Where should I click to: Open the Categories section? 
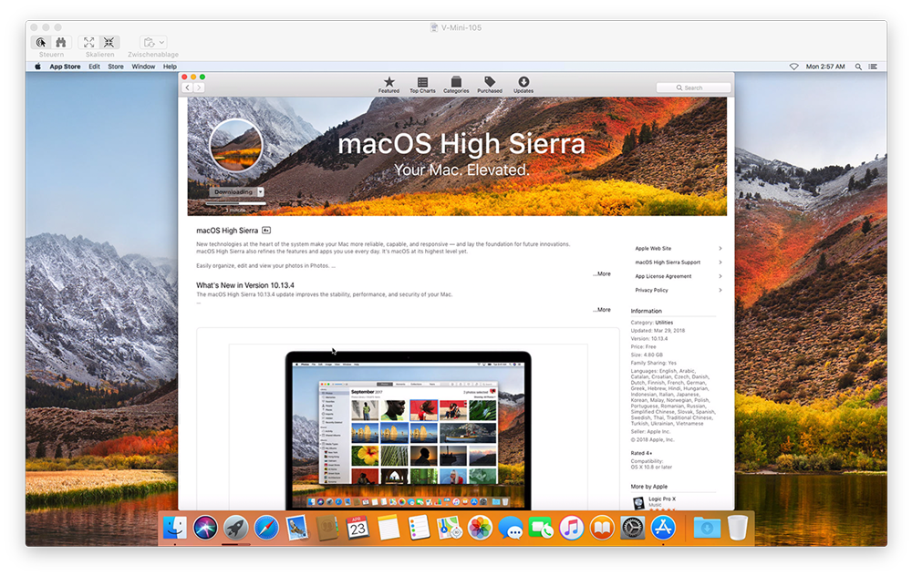click(x=456, y=85)
